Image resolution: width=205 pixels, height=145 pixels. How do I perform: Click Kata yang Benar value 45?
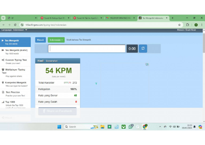click(x=76, y=95)
